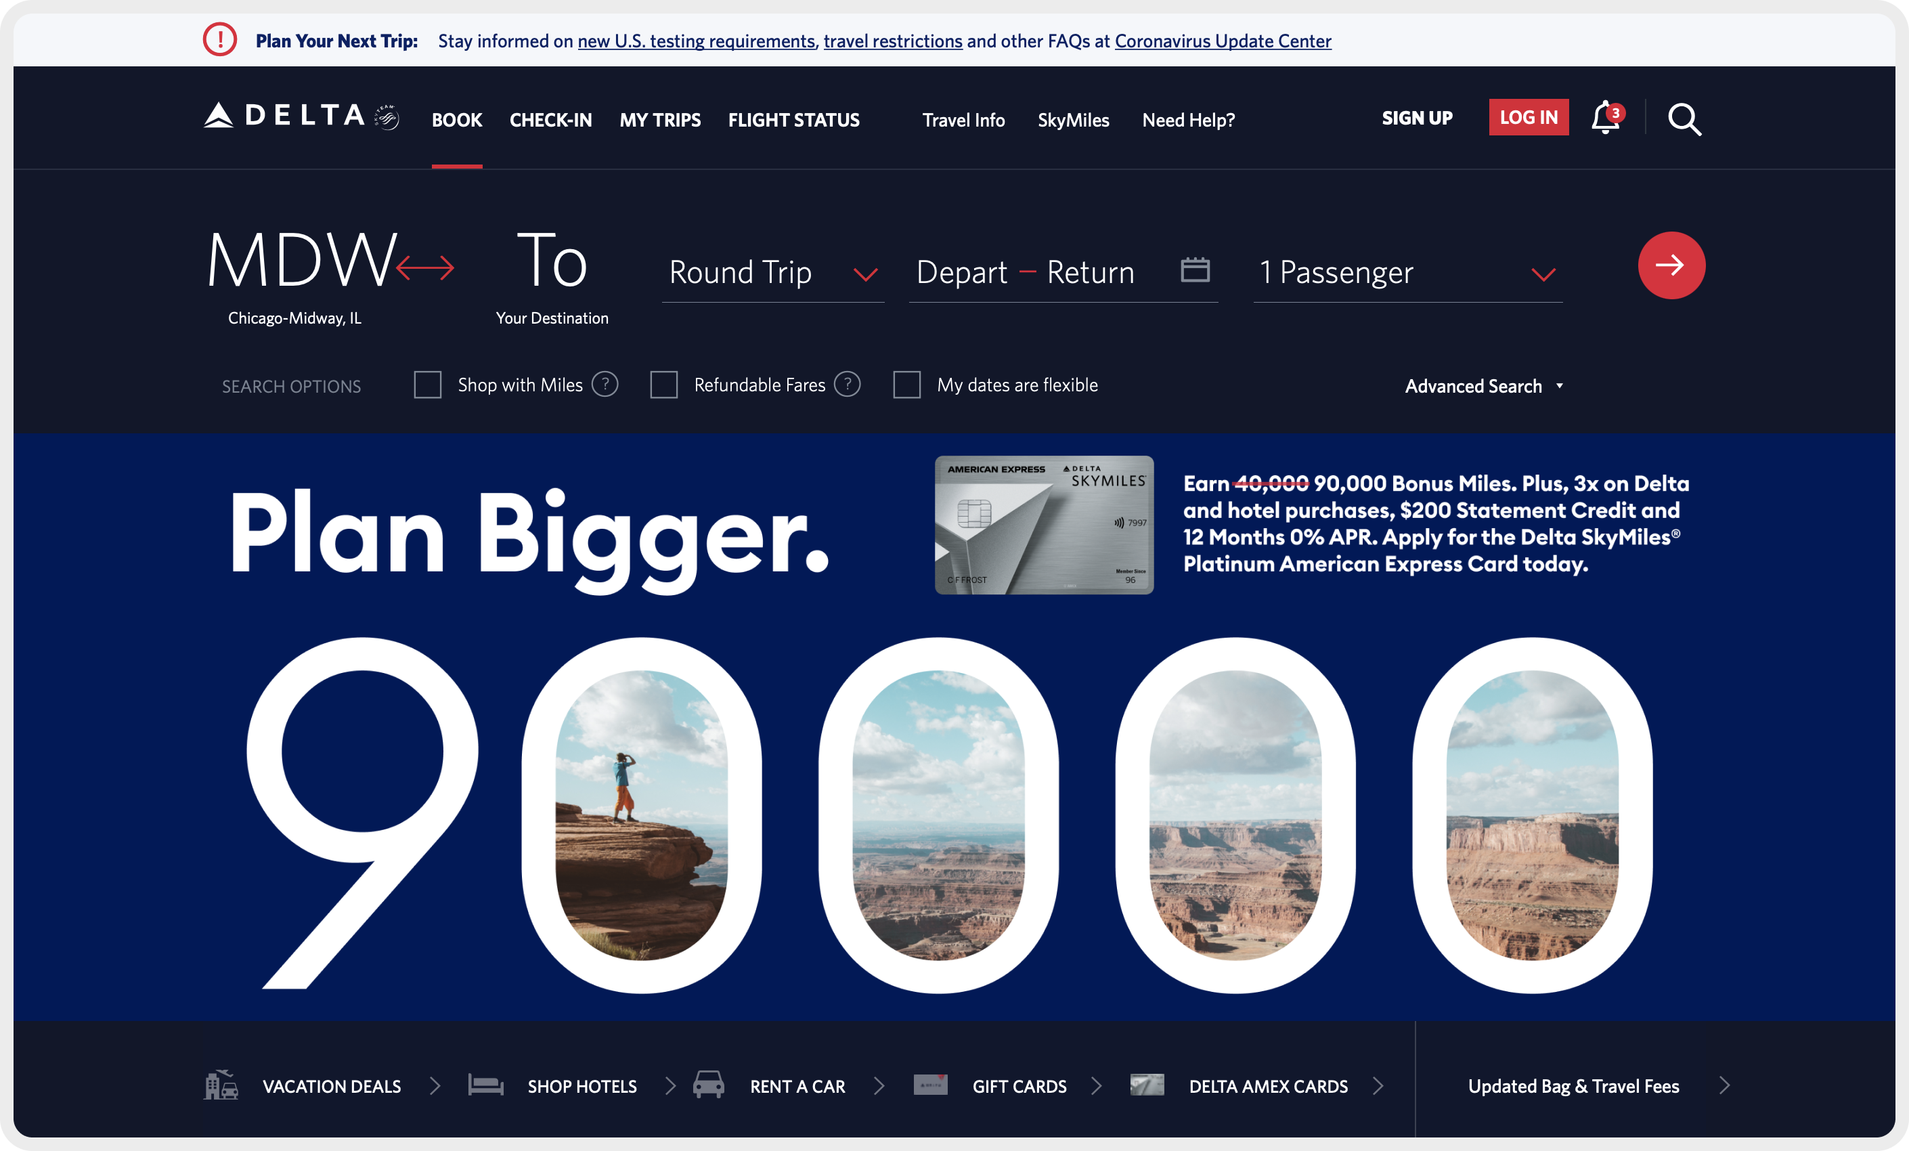Click the red LOG IN button
Screen dimensions: 1909x1151
(x=1529, y=117)
